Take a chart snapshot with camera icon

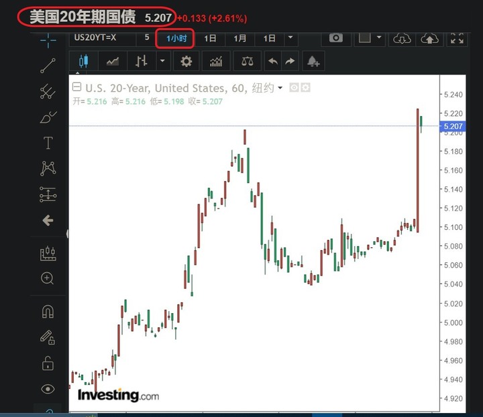(x=336, y=38)
